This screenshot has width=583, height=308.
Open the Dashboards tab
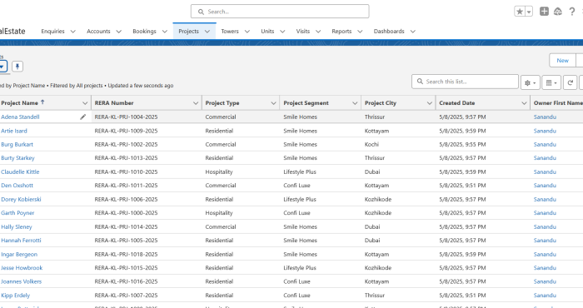tap(389, 31)
